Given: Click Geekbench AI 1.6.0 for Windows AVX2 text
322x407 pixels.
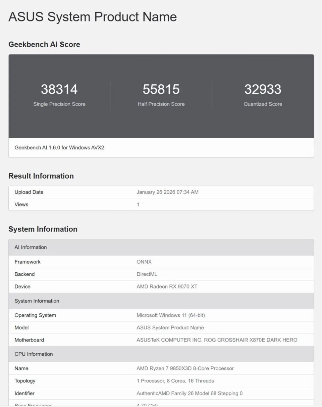Looking at the screenshot, I should [59, 147].
